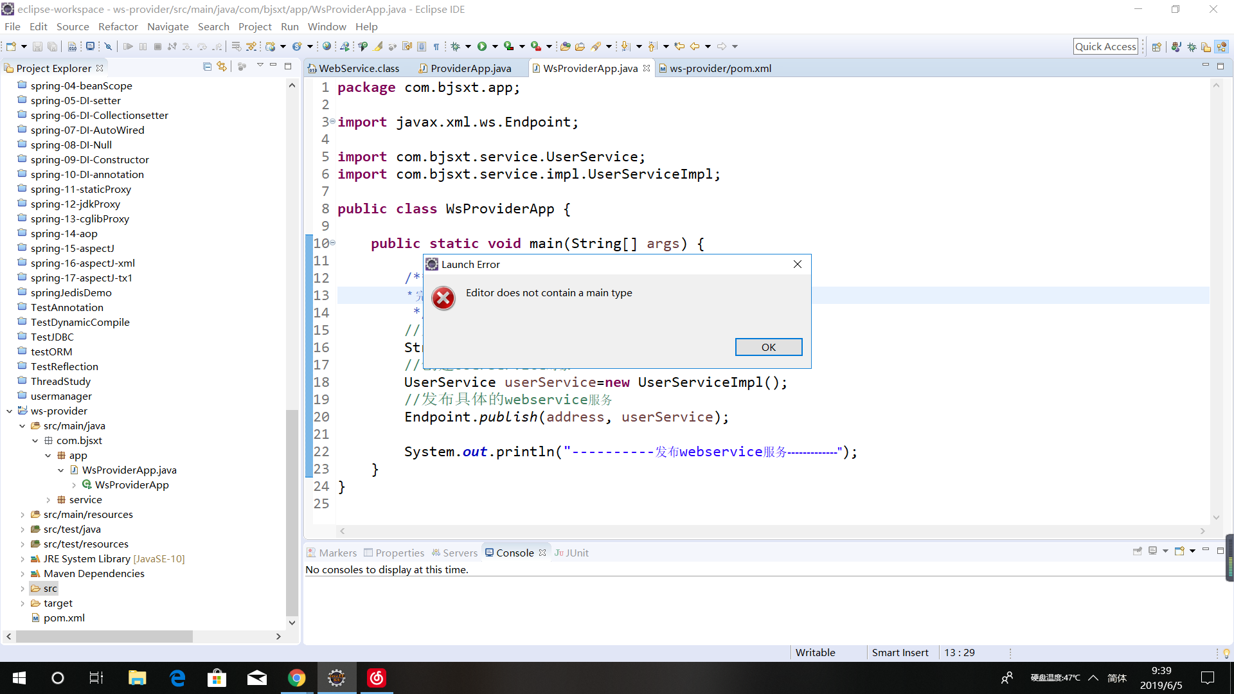
Task: Toggle Link with Editor in Project Explorer
Action: click(x=222, y=66)
